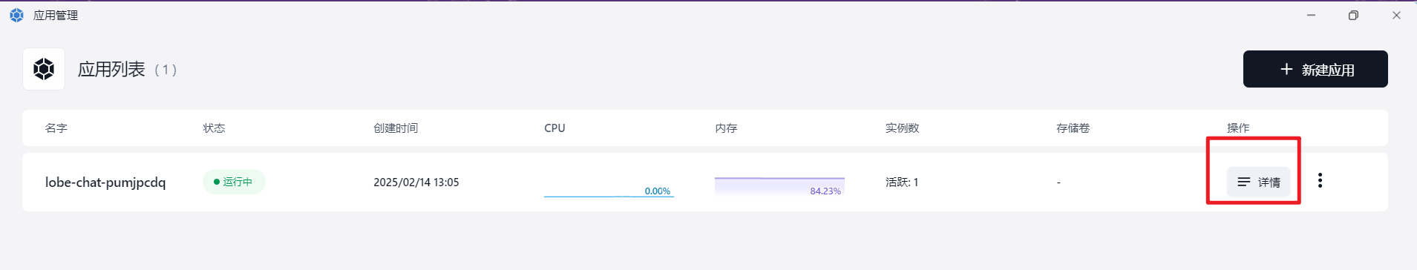Click the 活跃: 1 instance count
Screen dimensions: 1417x270
point(902,182)
